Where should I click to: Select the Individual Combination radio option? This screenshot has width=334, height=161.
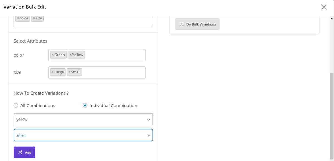(85, 106)
